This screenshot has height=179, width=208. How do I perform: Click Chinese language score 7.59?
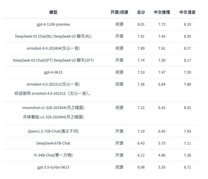click(187, 72)
